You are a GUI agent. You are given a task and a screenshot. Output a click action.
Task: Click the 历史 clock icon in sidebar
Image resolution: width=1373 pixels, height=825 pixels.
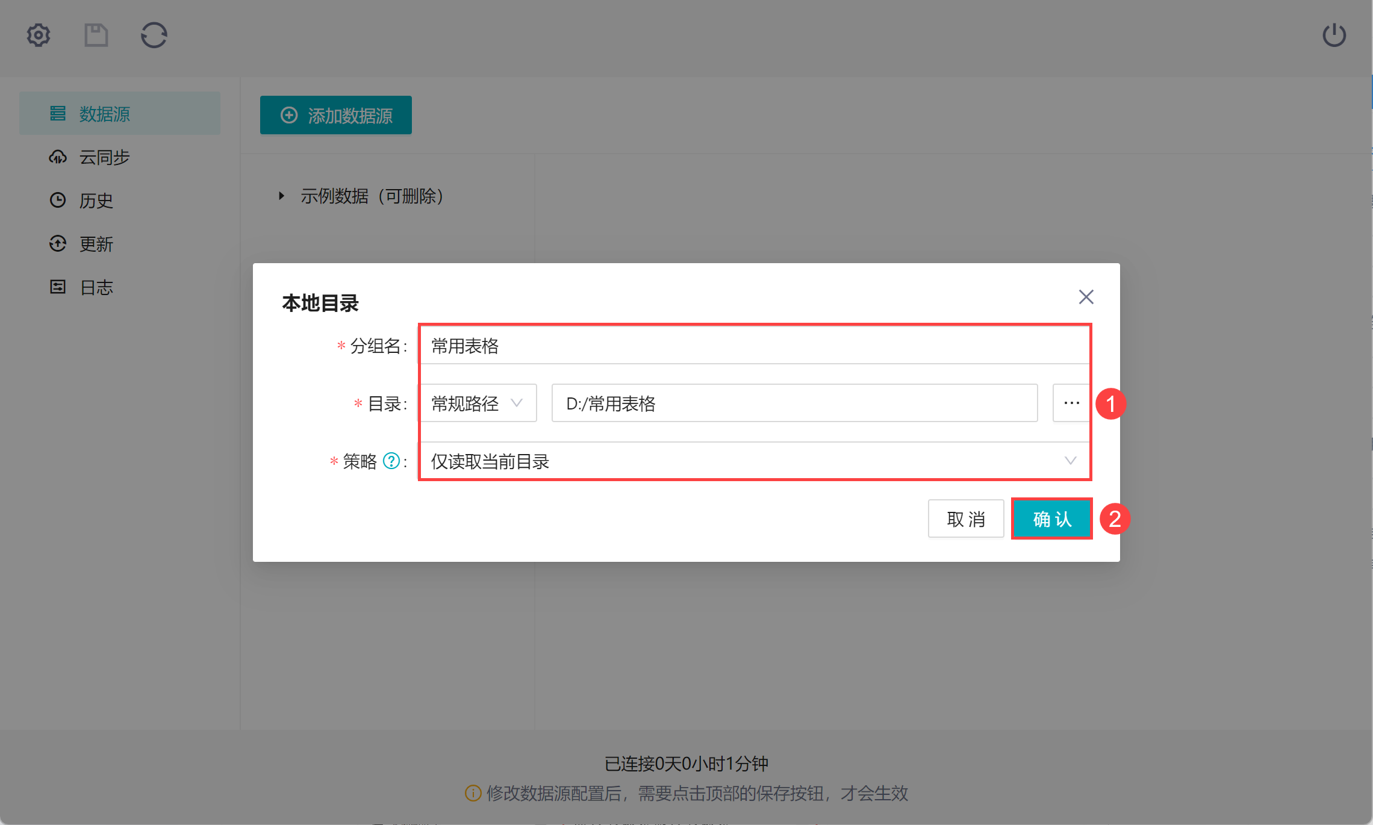tap(58, 201)
